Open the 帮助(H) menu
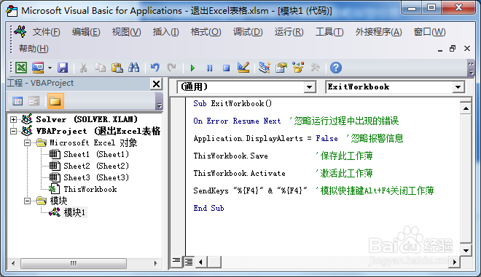Screen dimensions: 481x277 point(34,49)
